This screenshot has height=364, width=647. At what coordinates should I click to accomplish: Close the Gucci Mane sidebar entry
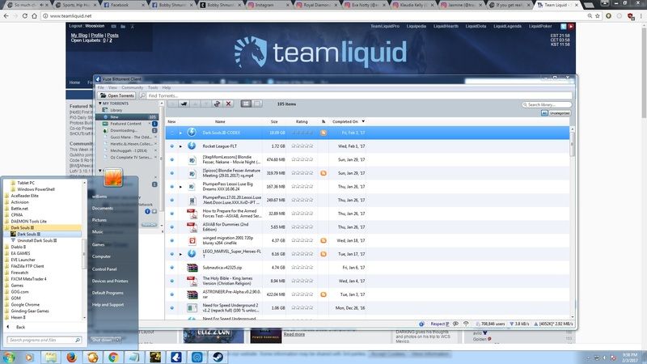pos(155,137)
